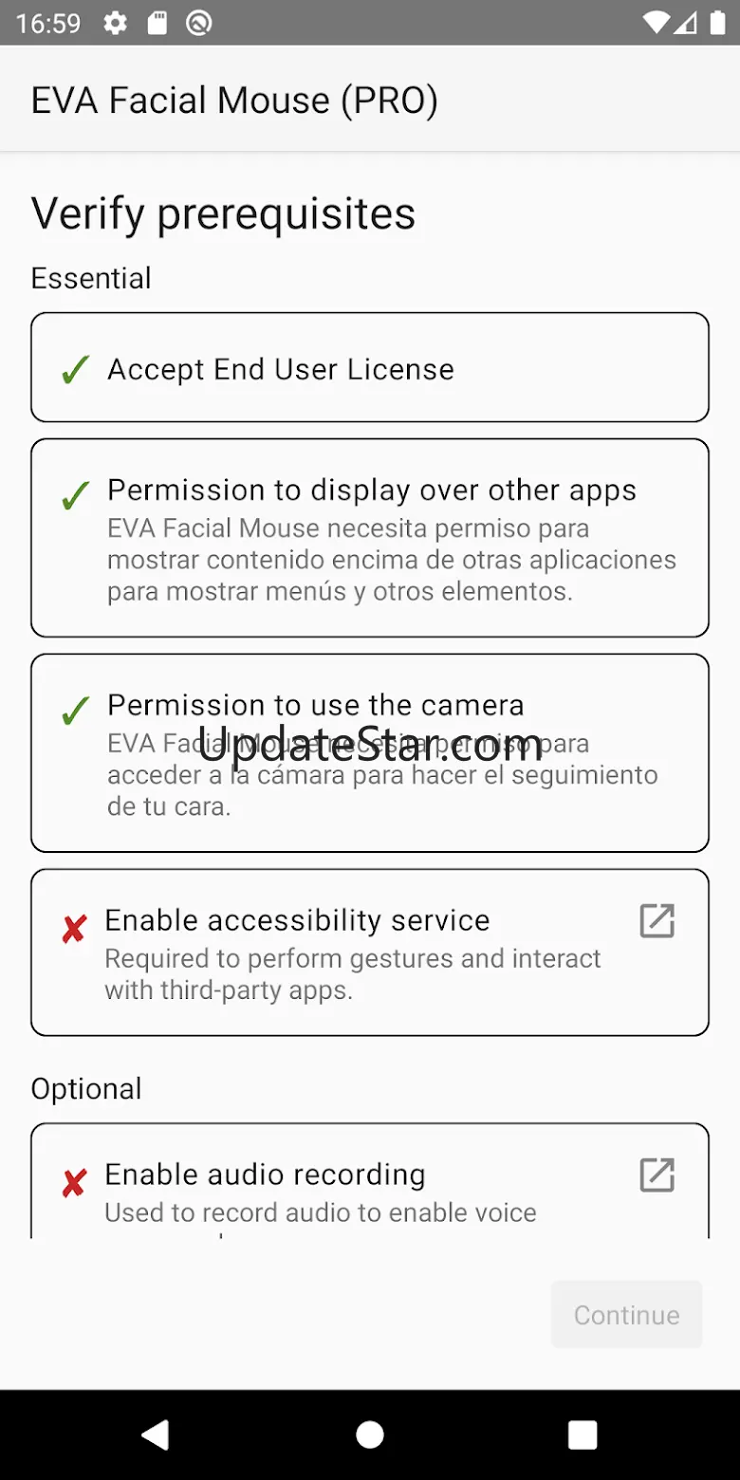Tap Permission to display over other apps
Image resolution: width=740 pixels, height=1480 pixels.
[x=371, y=490]
